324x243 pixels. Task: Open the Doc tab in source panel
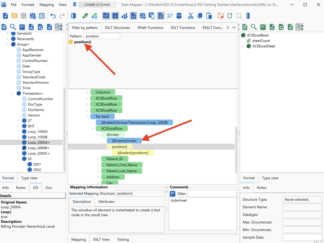point(49,188)
